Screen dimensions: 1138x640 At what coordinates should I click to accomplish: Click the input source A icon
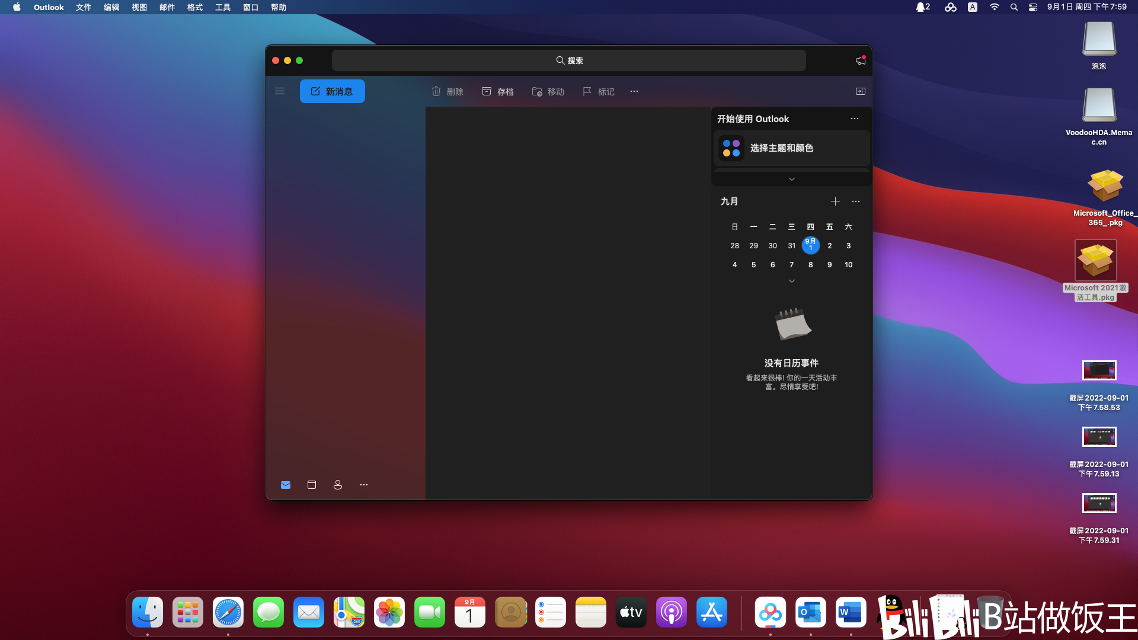[x=973, y=7]
